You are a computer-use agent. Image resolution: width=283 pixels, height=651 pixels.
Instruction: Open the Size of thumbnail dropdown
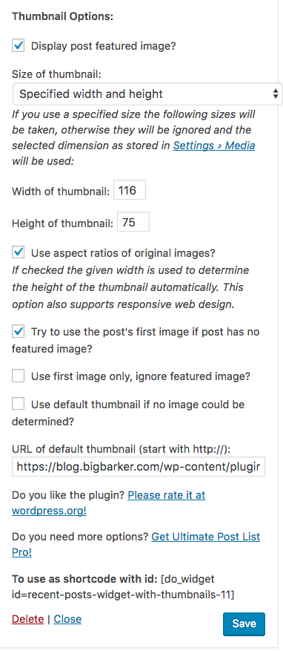click(147, 94)
